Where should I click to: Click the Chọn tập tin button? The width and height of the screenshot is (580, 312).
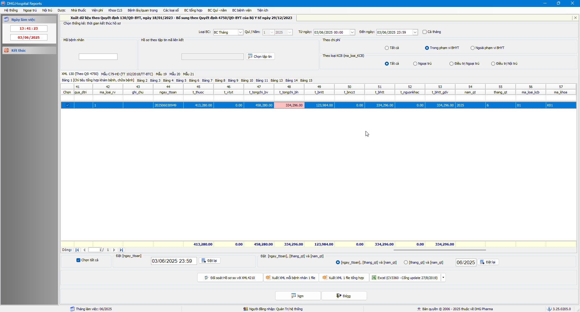[x=260, y=56]
